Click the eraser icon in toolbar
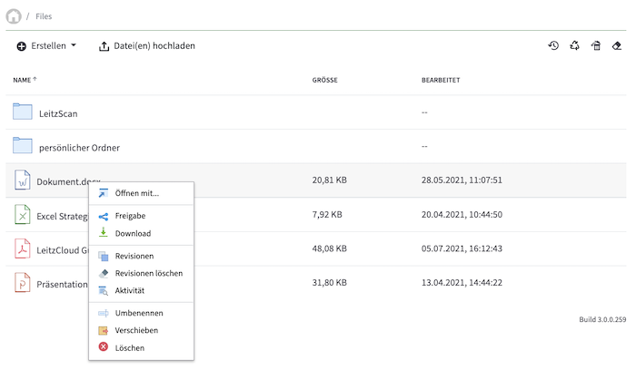The width and height of the screenshot is (636, 370). (x=617, y=45)
